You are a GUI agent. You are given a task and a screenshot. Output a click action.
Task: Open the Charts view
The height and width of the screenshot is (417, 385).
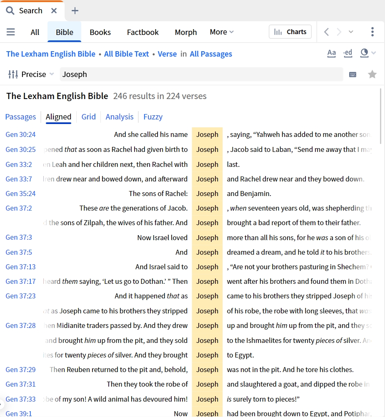pos(290,32)
